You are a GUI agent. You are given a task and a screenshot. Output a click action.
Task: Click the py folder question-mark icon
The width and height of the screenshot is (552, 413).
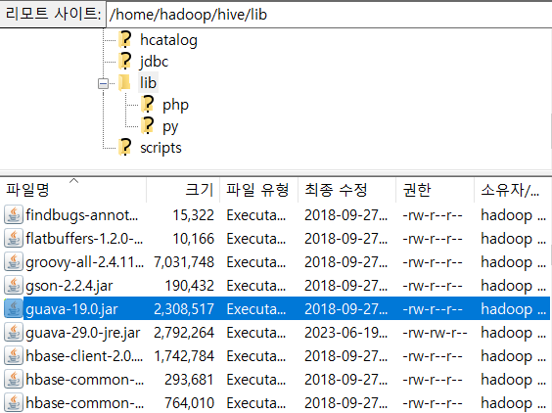tap(148, 125)
